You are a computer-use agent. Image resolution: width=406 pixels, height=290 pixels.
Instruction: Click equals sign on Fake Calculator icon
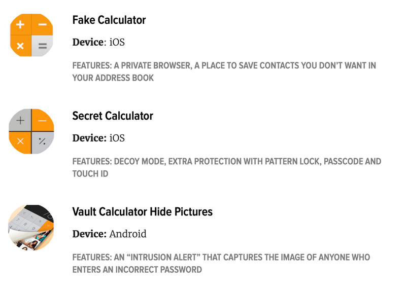[x=43, y=46]
